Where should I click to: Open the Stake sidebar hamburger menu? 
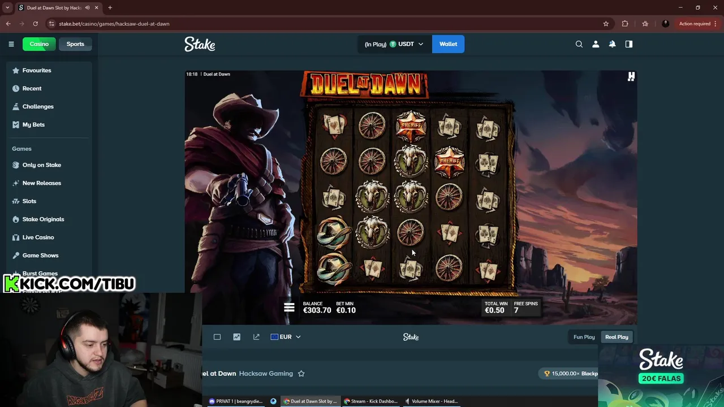11,44
